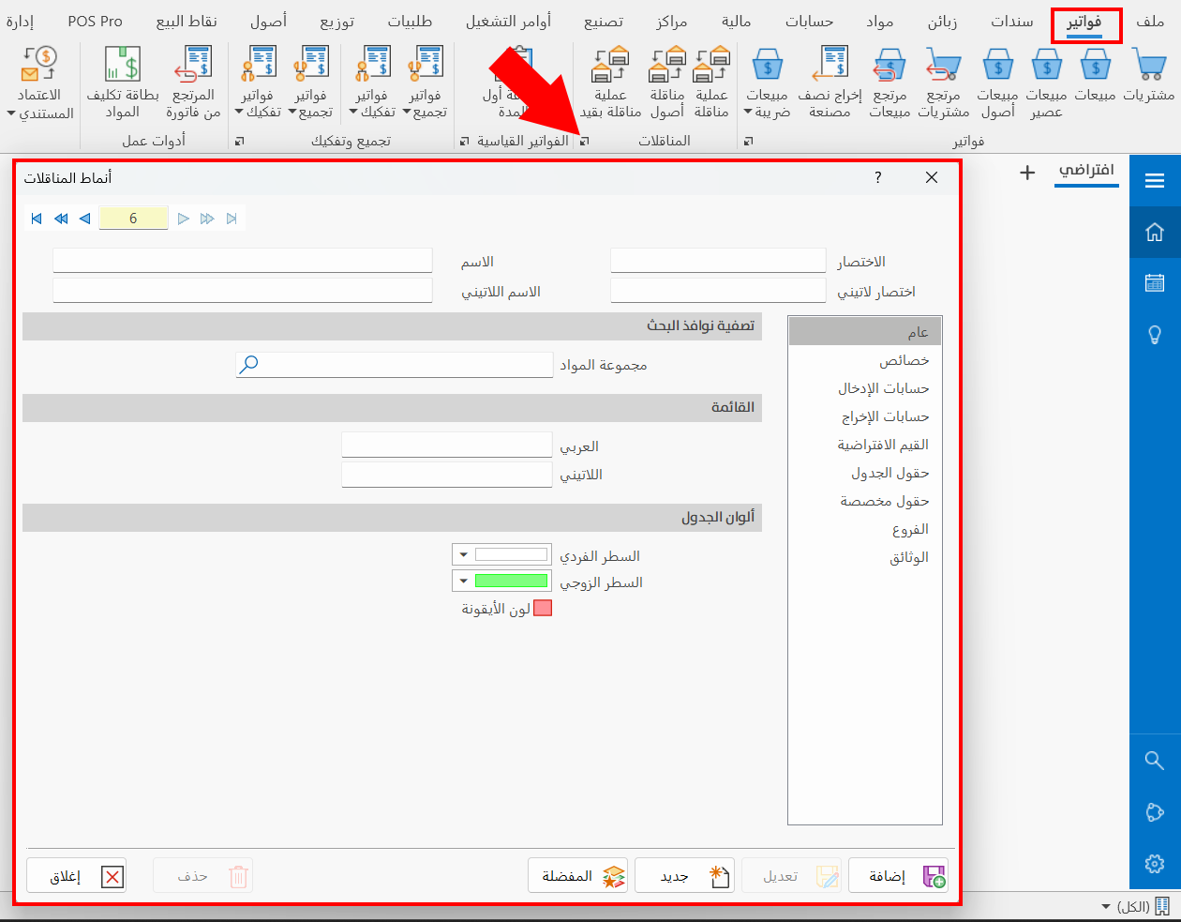Click the lookup magnifier in مجموعة المواد field

coord(248,365)
